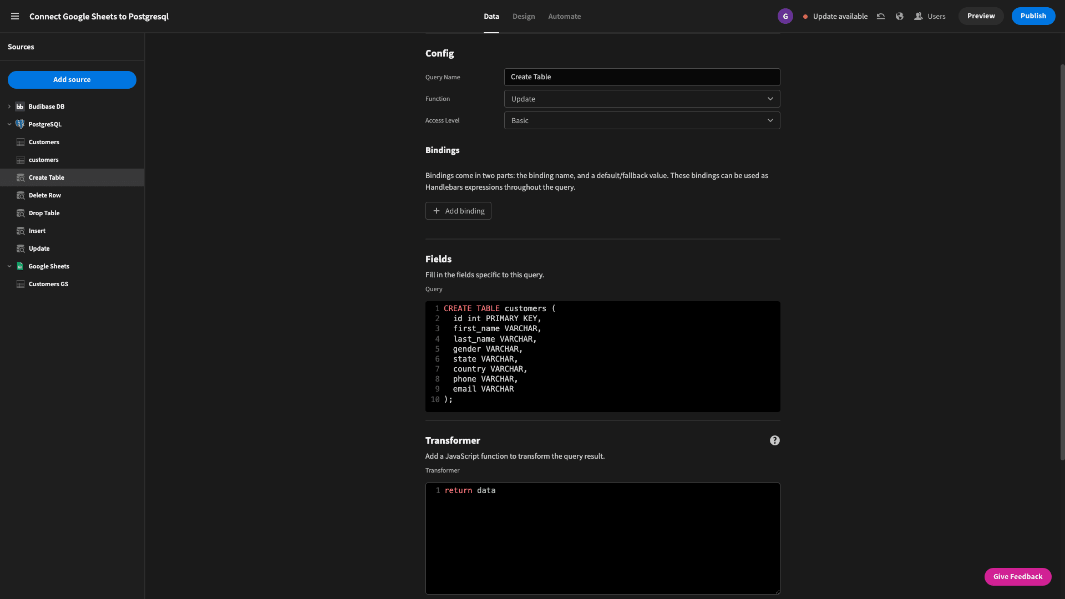Click the Create Table query icon
The image size is (1065, 599).
[21, 177]
